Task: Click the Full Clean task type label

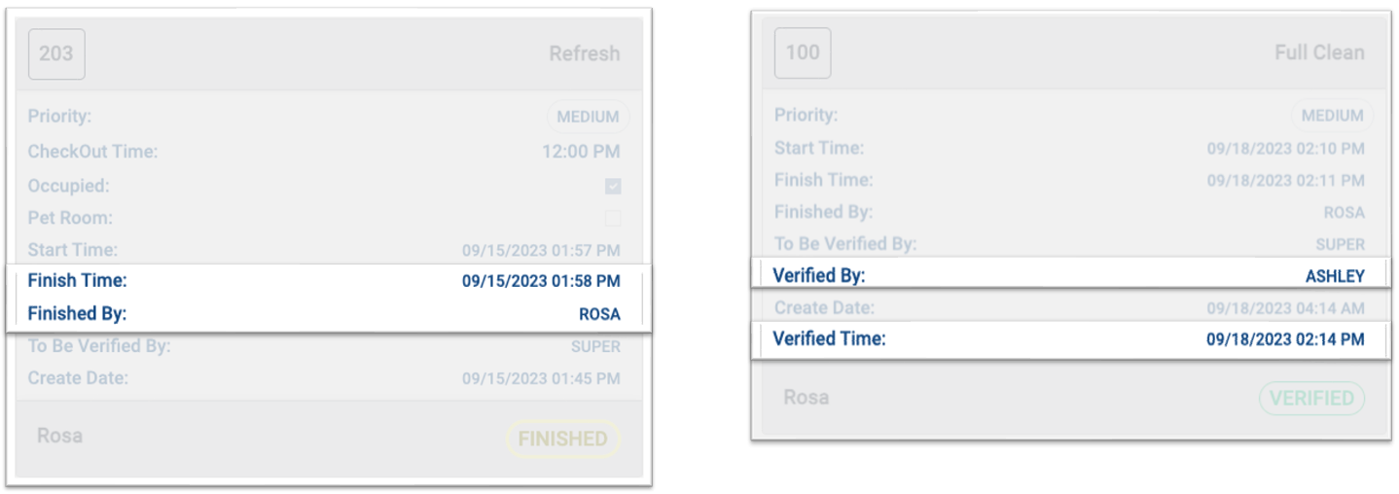Action: coord(1319,53)
